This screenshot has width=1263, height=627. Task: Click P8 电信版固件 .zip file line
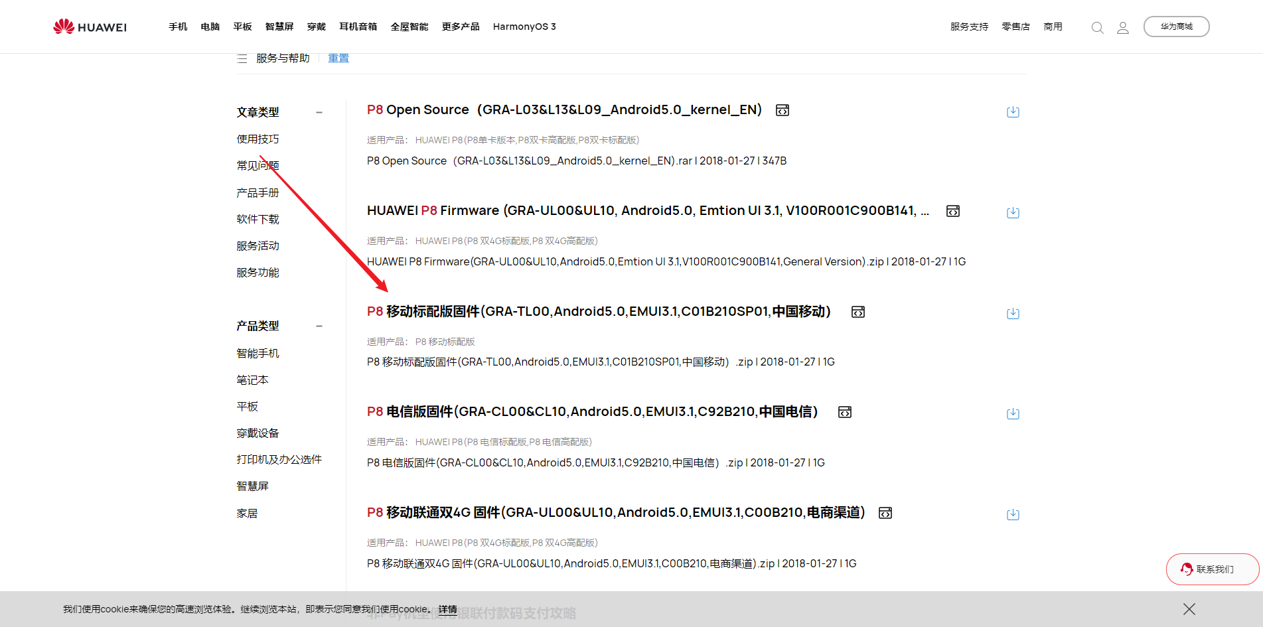[x=595, y=463]
